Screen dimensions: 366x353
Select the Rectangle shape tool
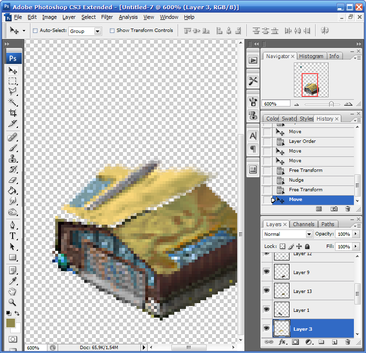coord(13,257)
